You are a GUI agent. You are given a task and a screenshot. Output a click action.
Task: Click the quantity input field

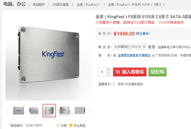(102, 72)
